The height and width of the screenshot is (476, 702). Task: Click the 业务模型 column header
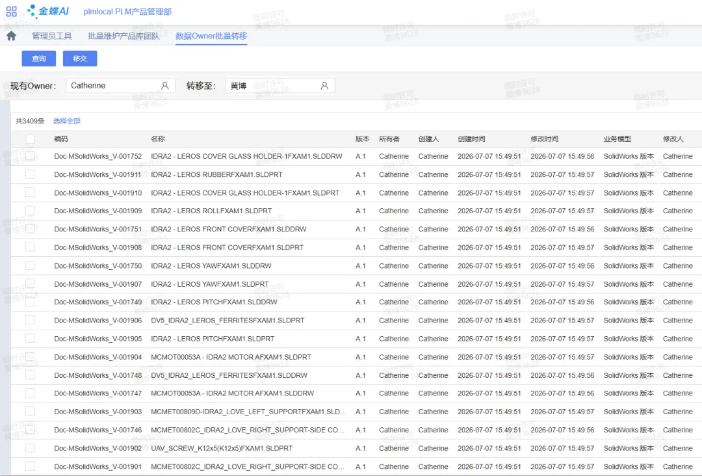(617, 139)
